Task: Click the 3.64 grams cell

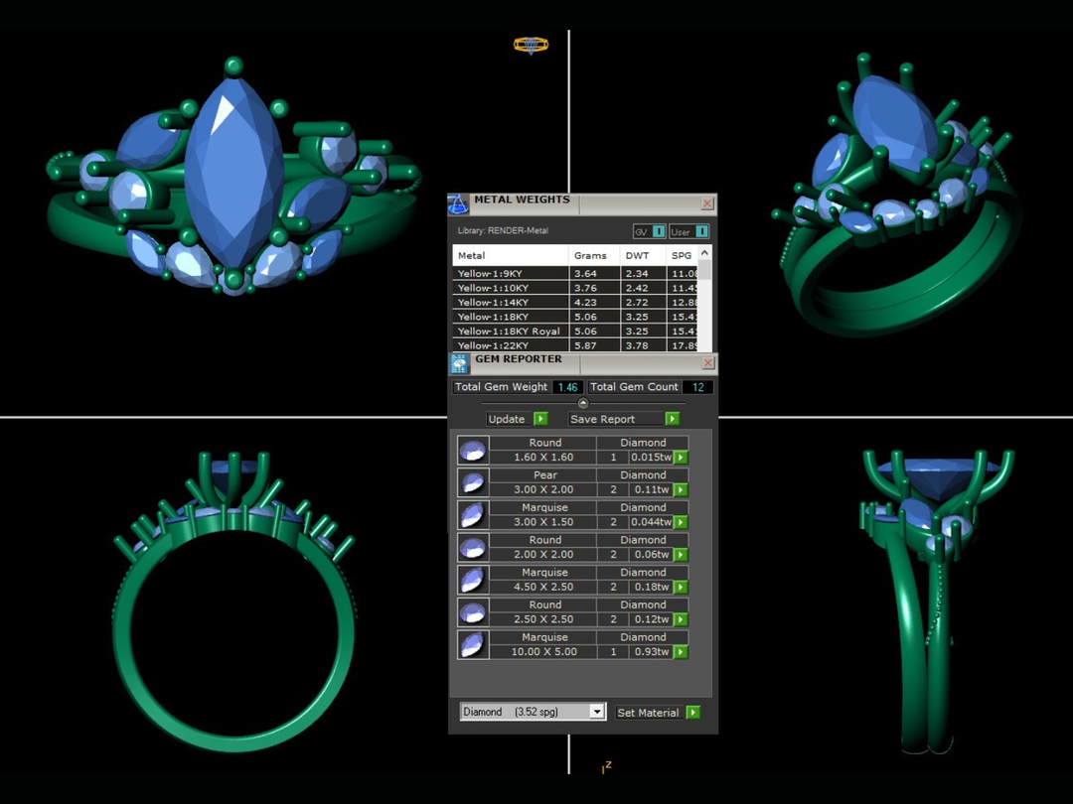Action: point(594,274)
